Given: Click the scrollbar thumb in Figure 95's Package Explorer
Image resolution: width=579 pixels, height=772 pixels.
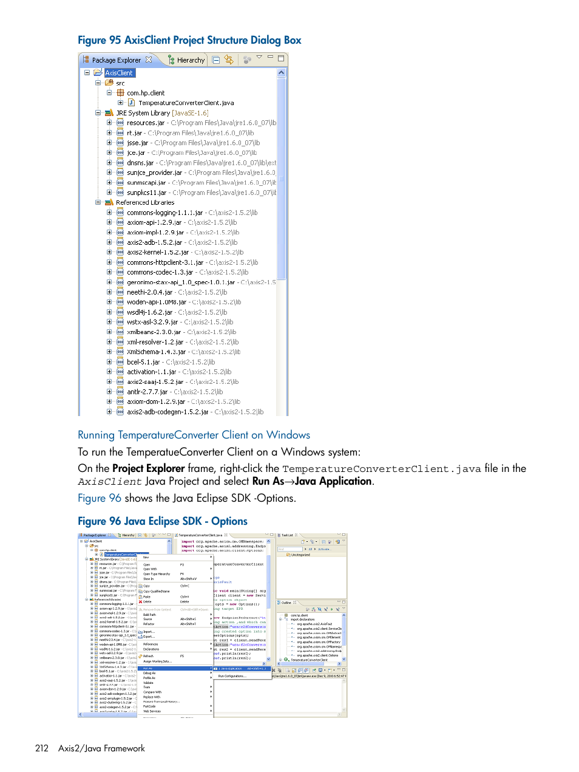Looking at the screenshot, I should (281, 179).
